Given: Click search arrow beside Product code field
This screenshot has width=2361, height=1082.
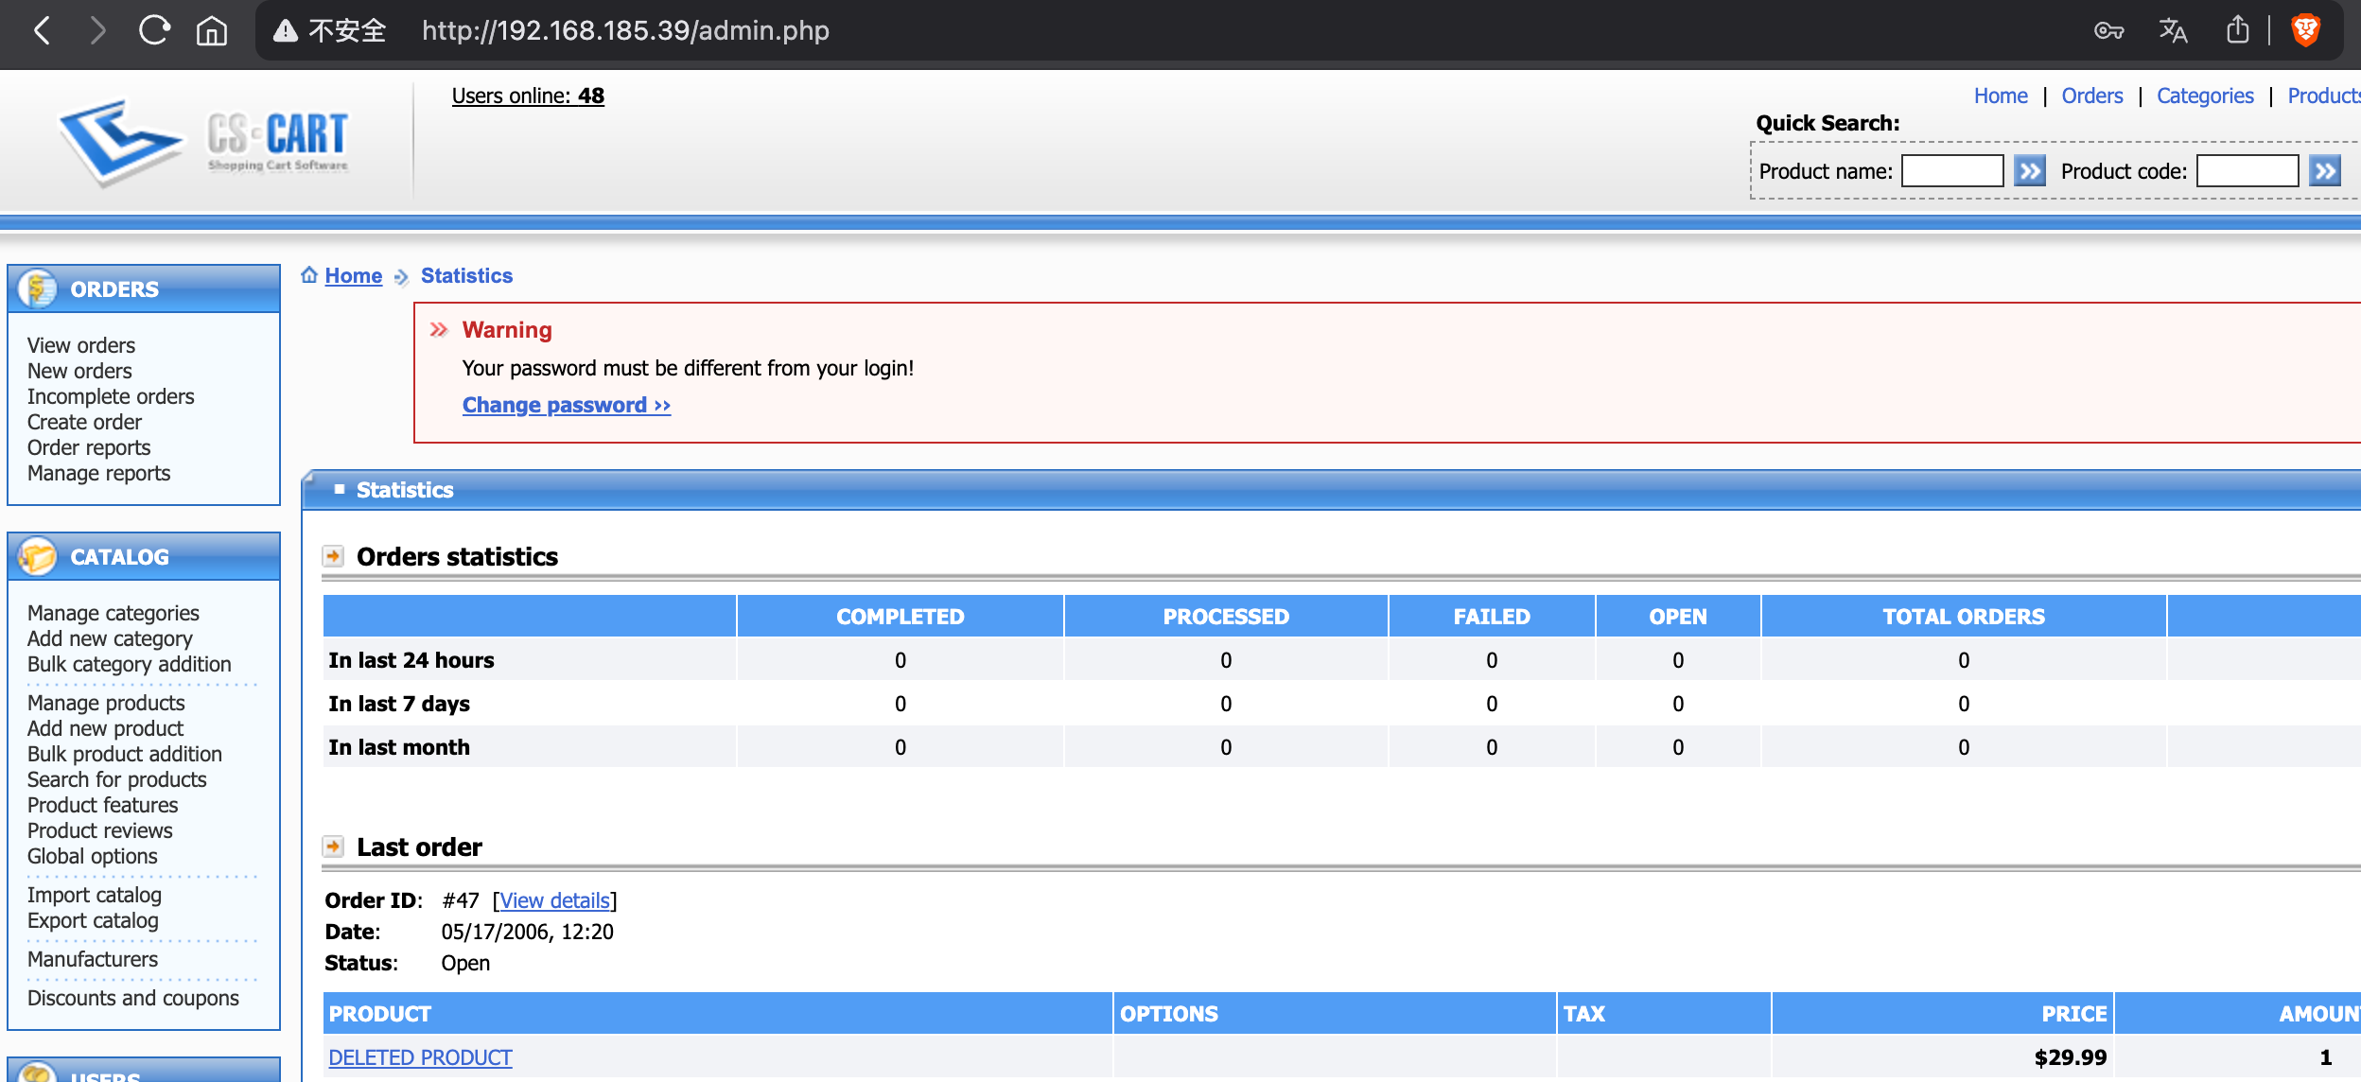Looking at the screenshot, I should [x=2324, y=171].
